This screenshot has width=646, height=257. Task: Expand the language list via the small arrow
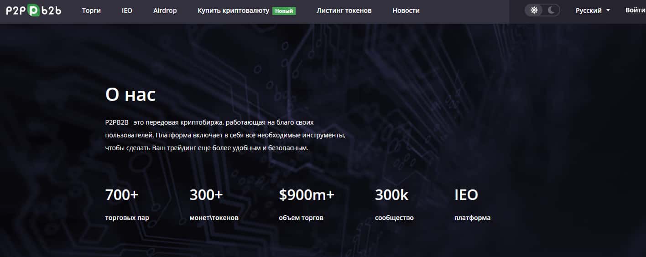(608, 10)
